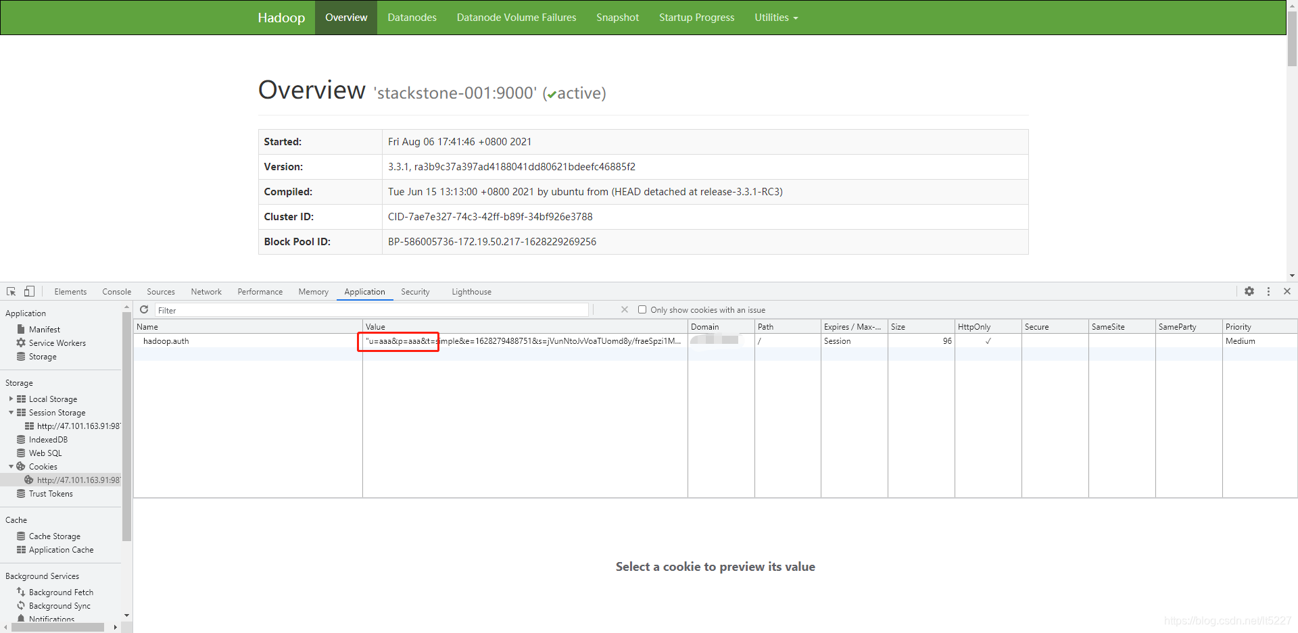1298x633 pixels.
Task: Click the Cache Storage database icon
Action: pos(21,536)
